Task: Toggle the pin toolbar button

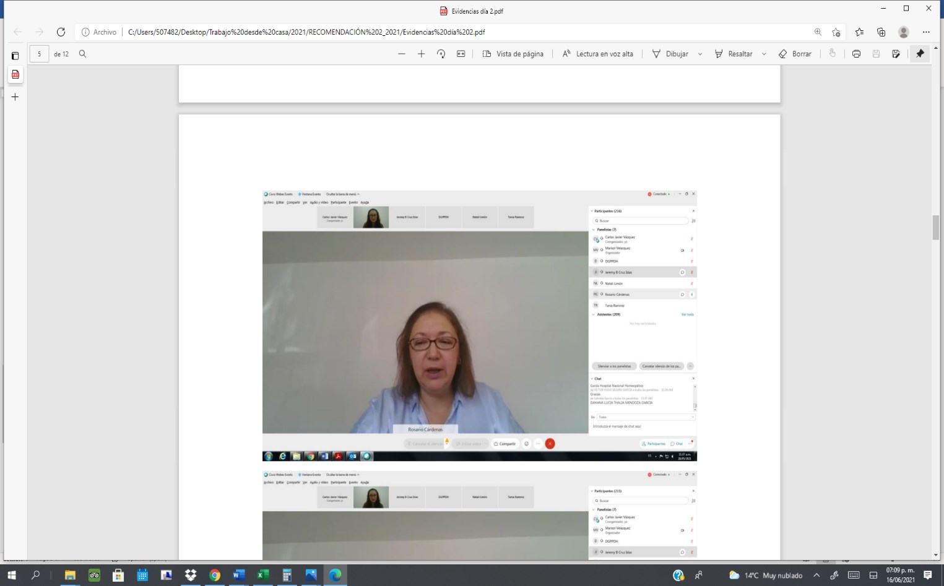Action: pos(920,54)
